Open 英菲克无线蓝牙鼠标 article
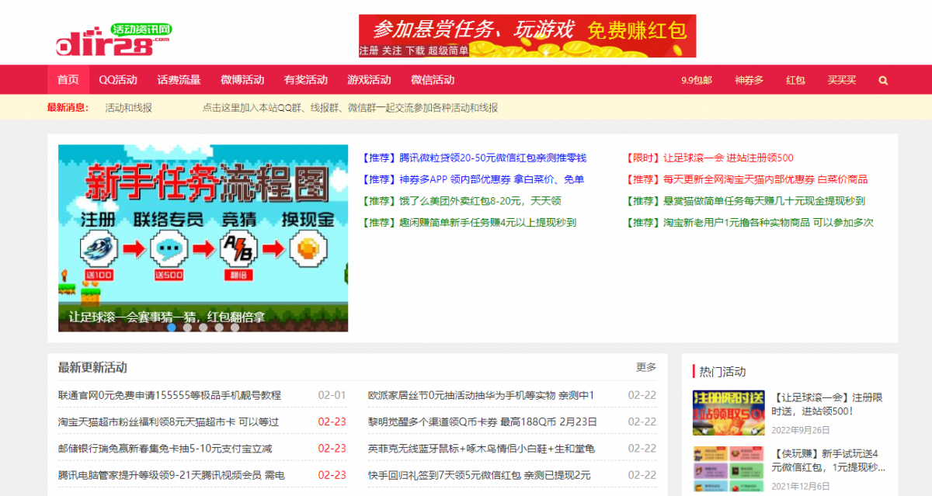Viewport: 932px width, 496px height. point(482,449)
